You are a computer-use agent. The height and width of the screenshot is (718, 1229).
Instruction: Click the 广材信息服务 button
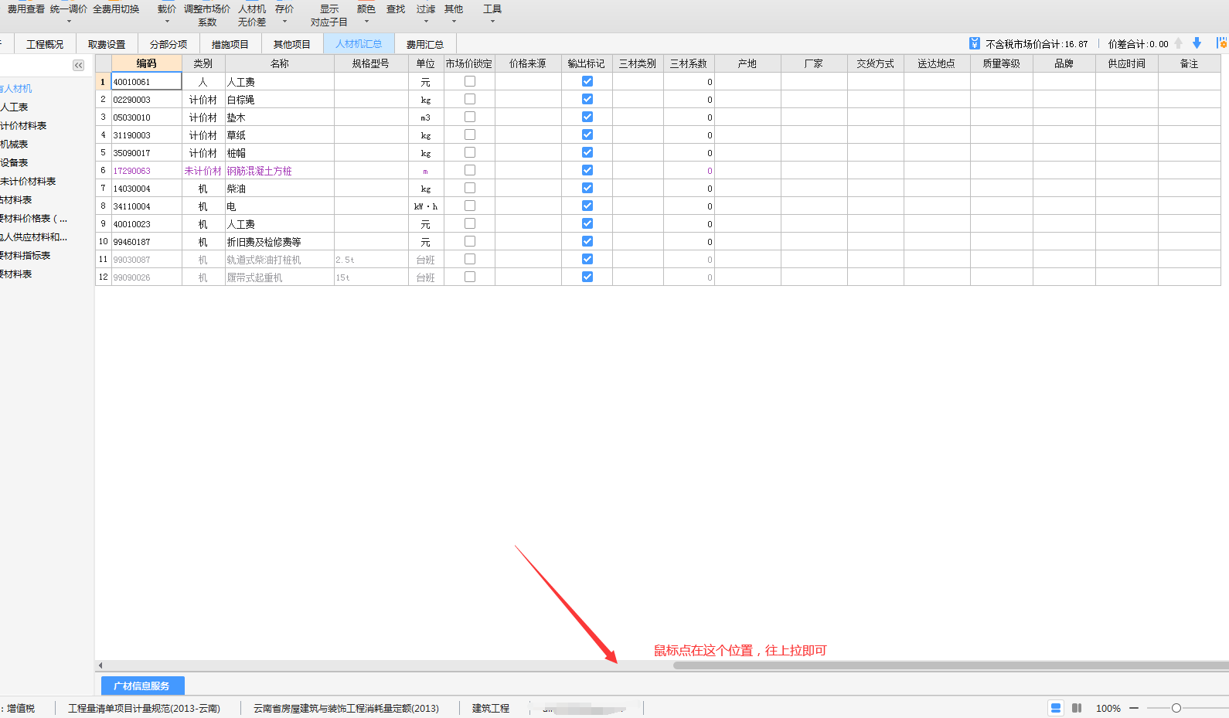[142, 686]
